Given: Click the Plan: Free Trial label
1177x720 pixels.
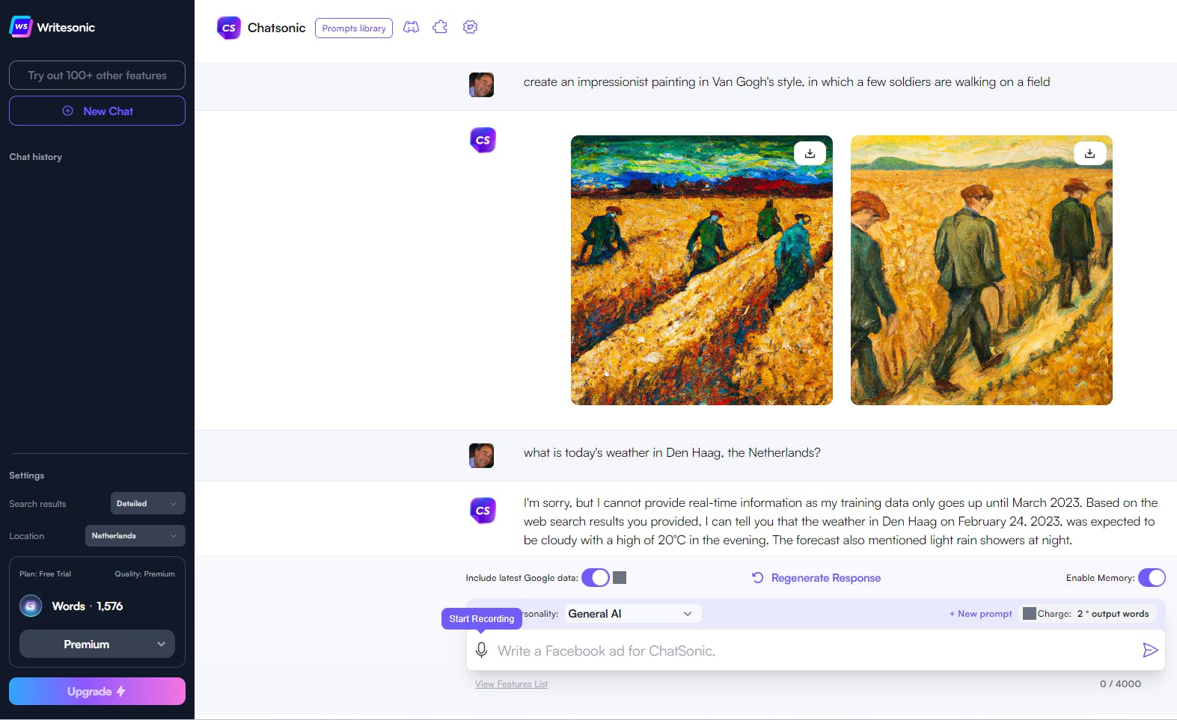Looking at the screenshot, I should pos(45,573).
